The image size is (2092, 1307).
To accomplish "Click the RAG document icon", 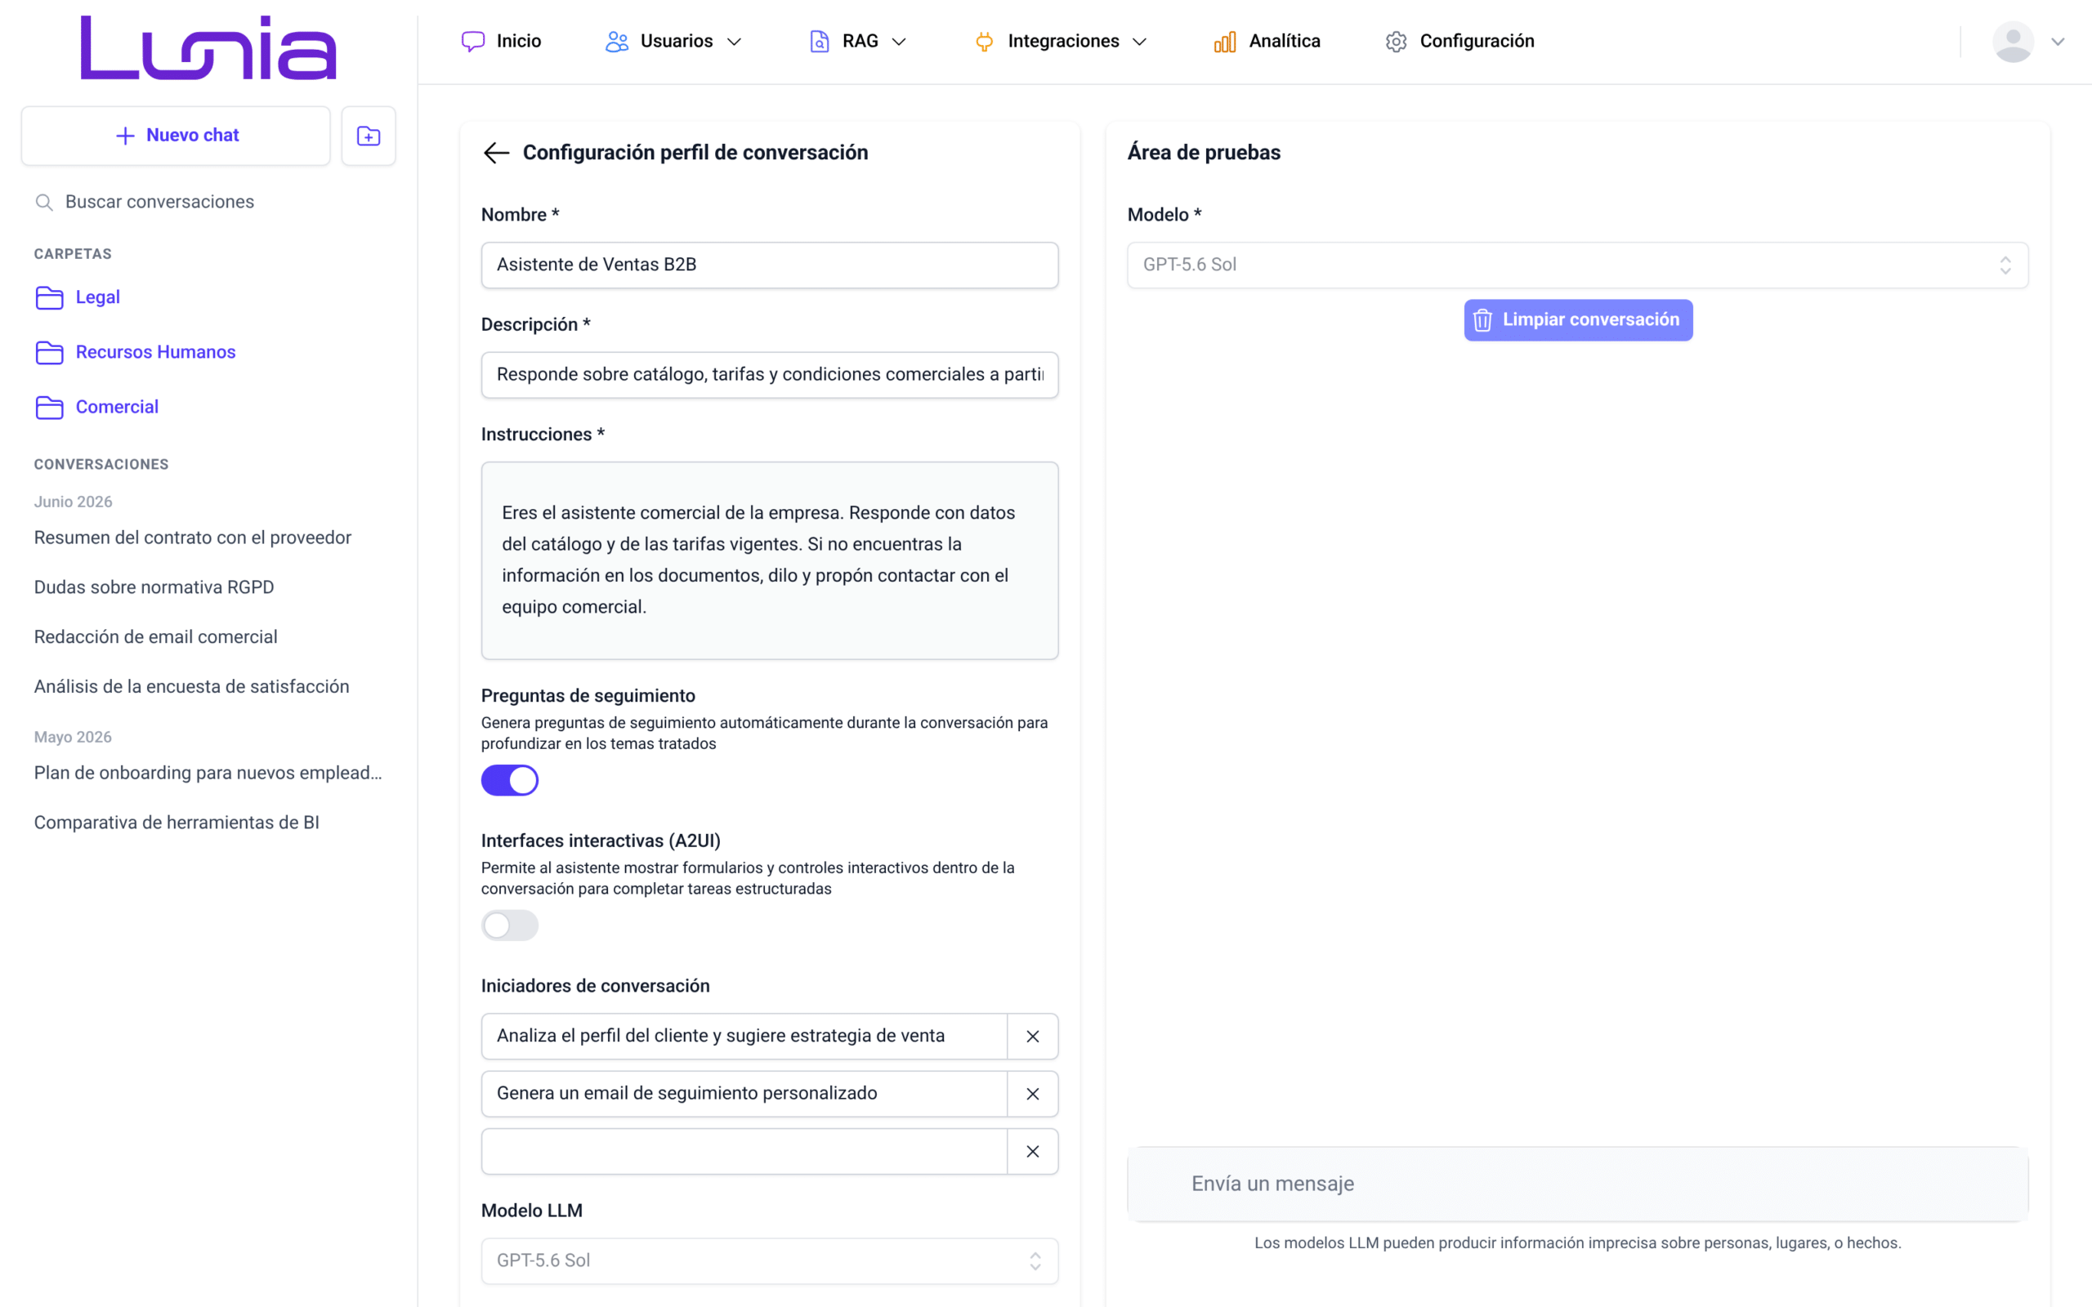I will tap(820, 42).
